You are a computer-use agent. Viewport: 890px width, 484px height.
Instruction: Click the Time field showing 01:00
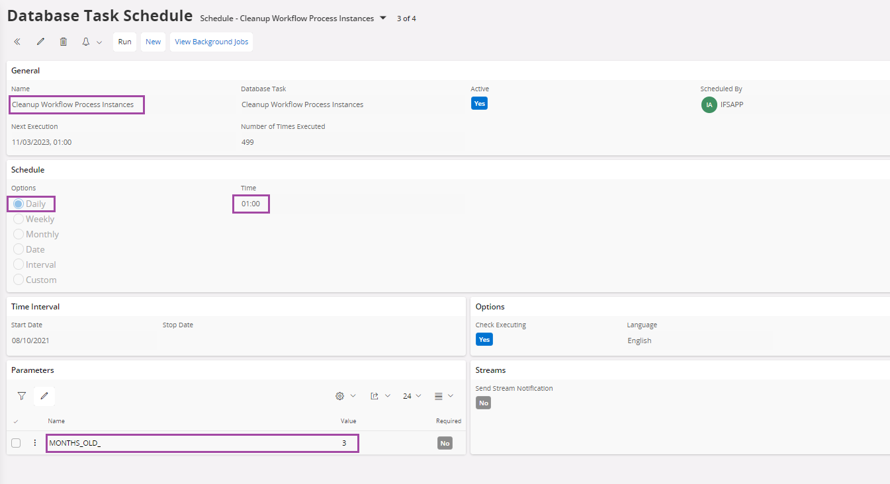(251, 204)
